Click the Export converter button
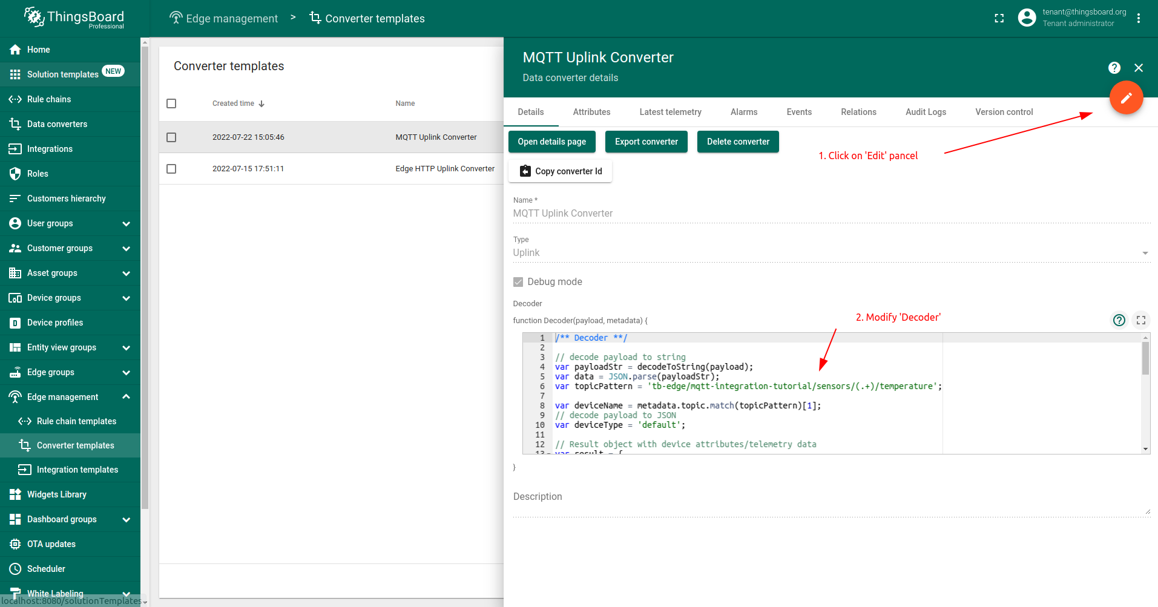1158x607 pixels. click(646, 142)
